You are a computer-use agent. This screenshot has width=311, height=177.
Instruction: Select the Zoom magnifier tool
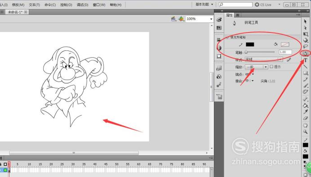(306, 132)
